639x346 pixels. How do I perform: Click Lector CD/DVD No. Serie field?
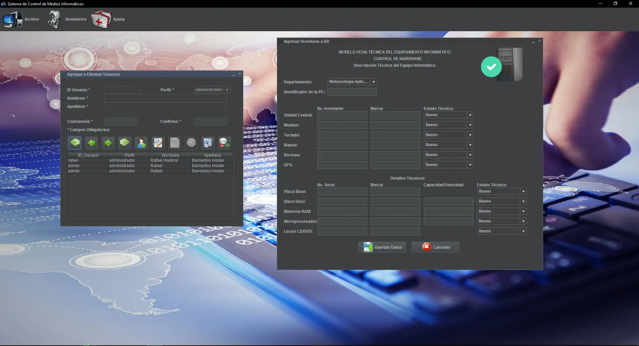point(342,231)
